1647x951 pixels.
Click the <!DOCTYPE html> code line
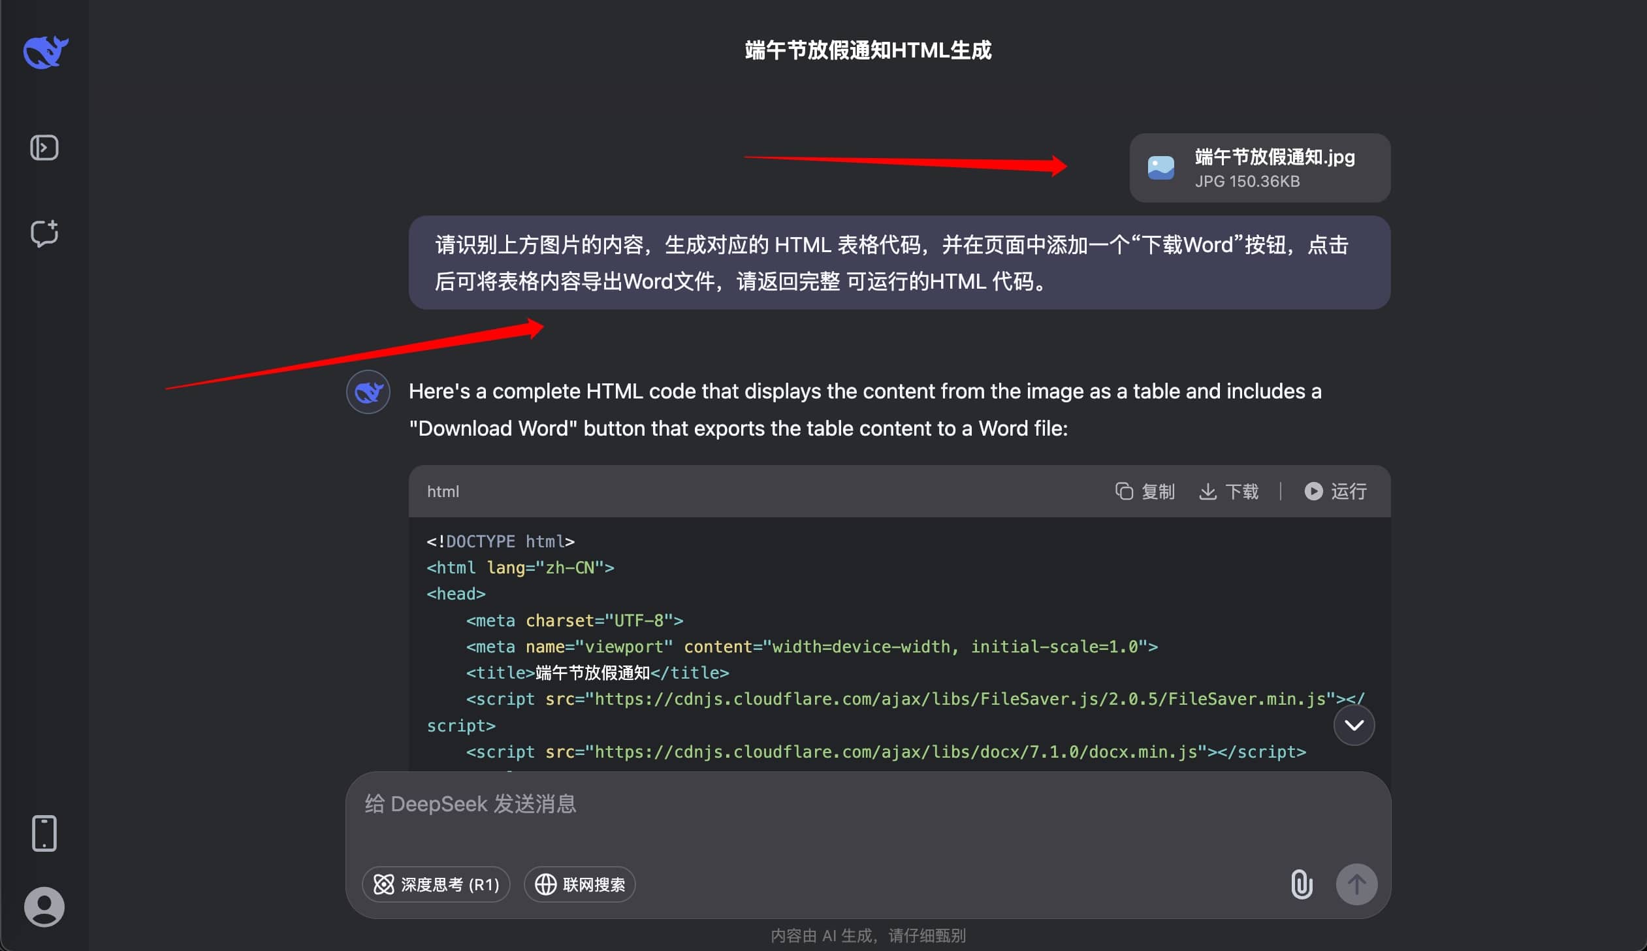[501, 541]
